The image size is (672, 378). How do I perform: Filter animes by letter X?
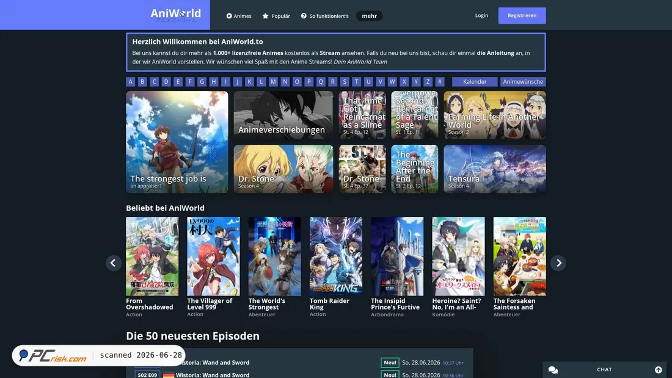click(x=404, y=81)
